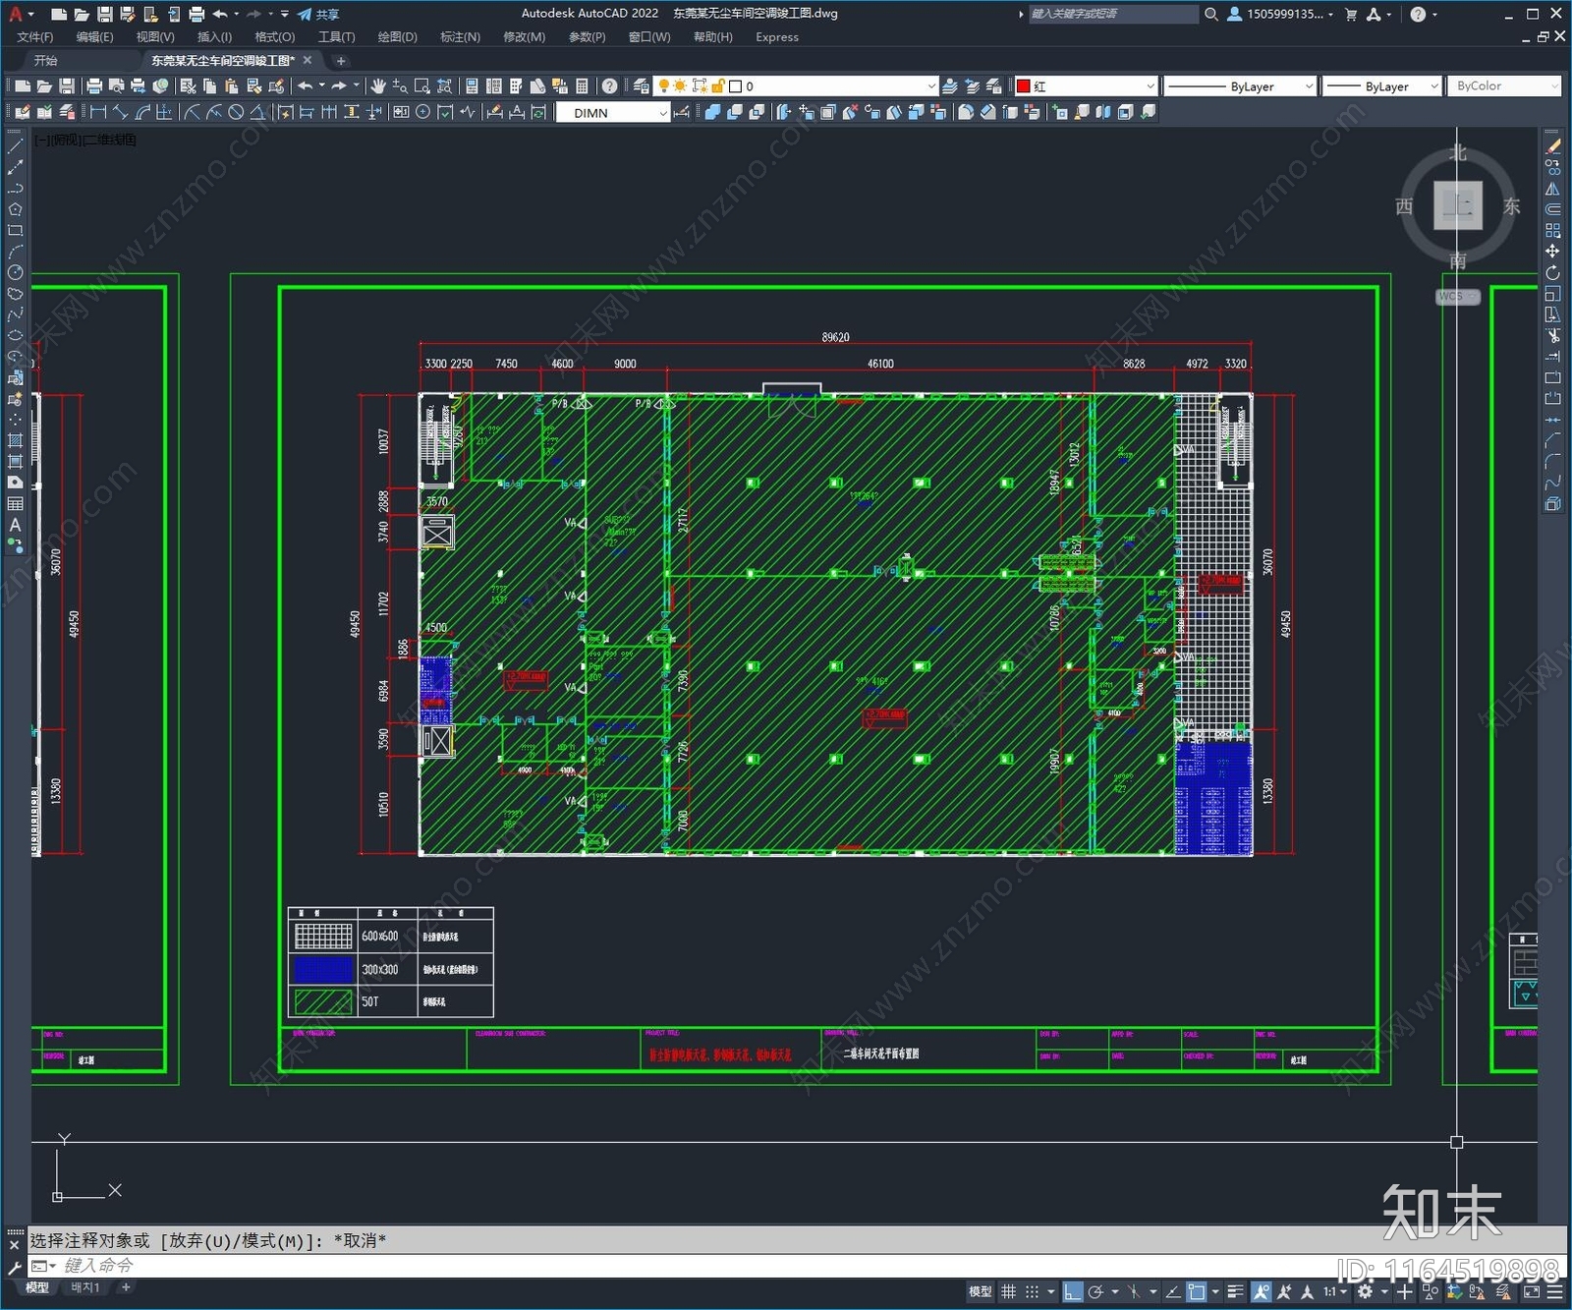Toggle object snap in status bar

tap(1196, 1291)
